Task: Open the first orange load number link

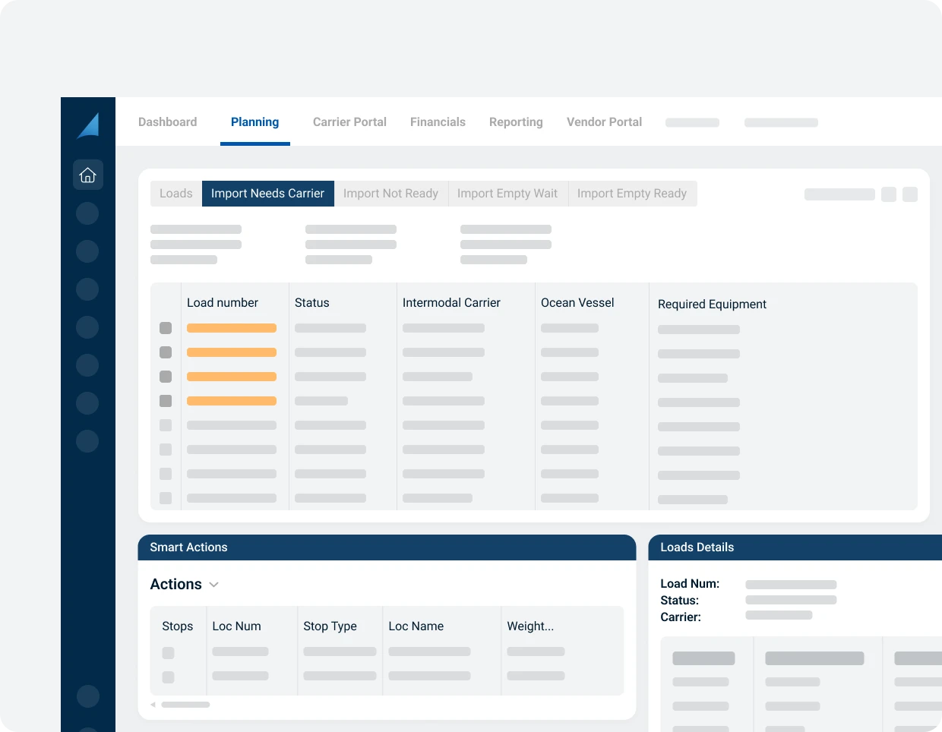Action: tap(232, 328)
